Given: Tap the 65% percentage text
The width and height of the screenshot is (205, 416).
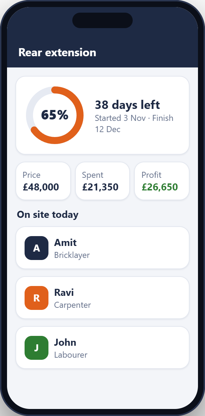Looking at the screenshot, I should coord(55,115).
